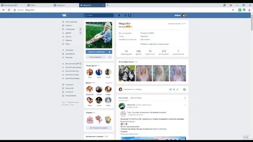
Task: Click the gift icon on message button
Action: [110, 52]
